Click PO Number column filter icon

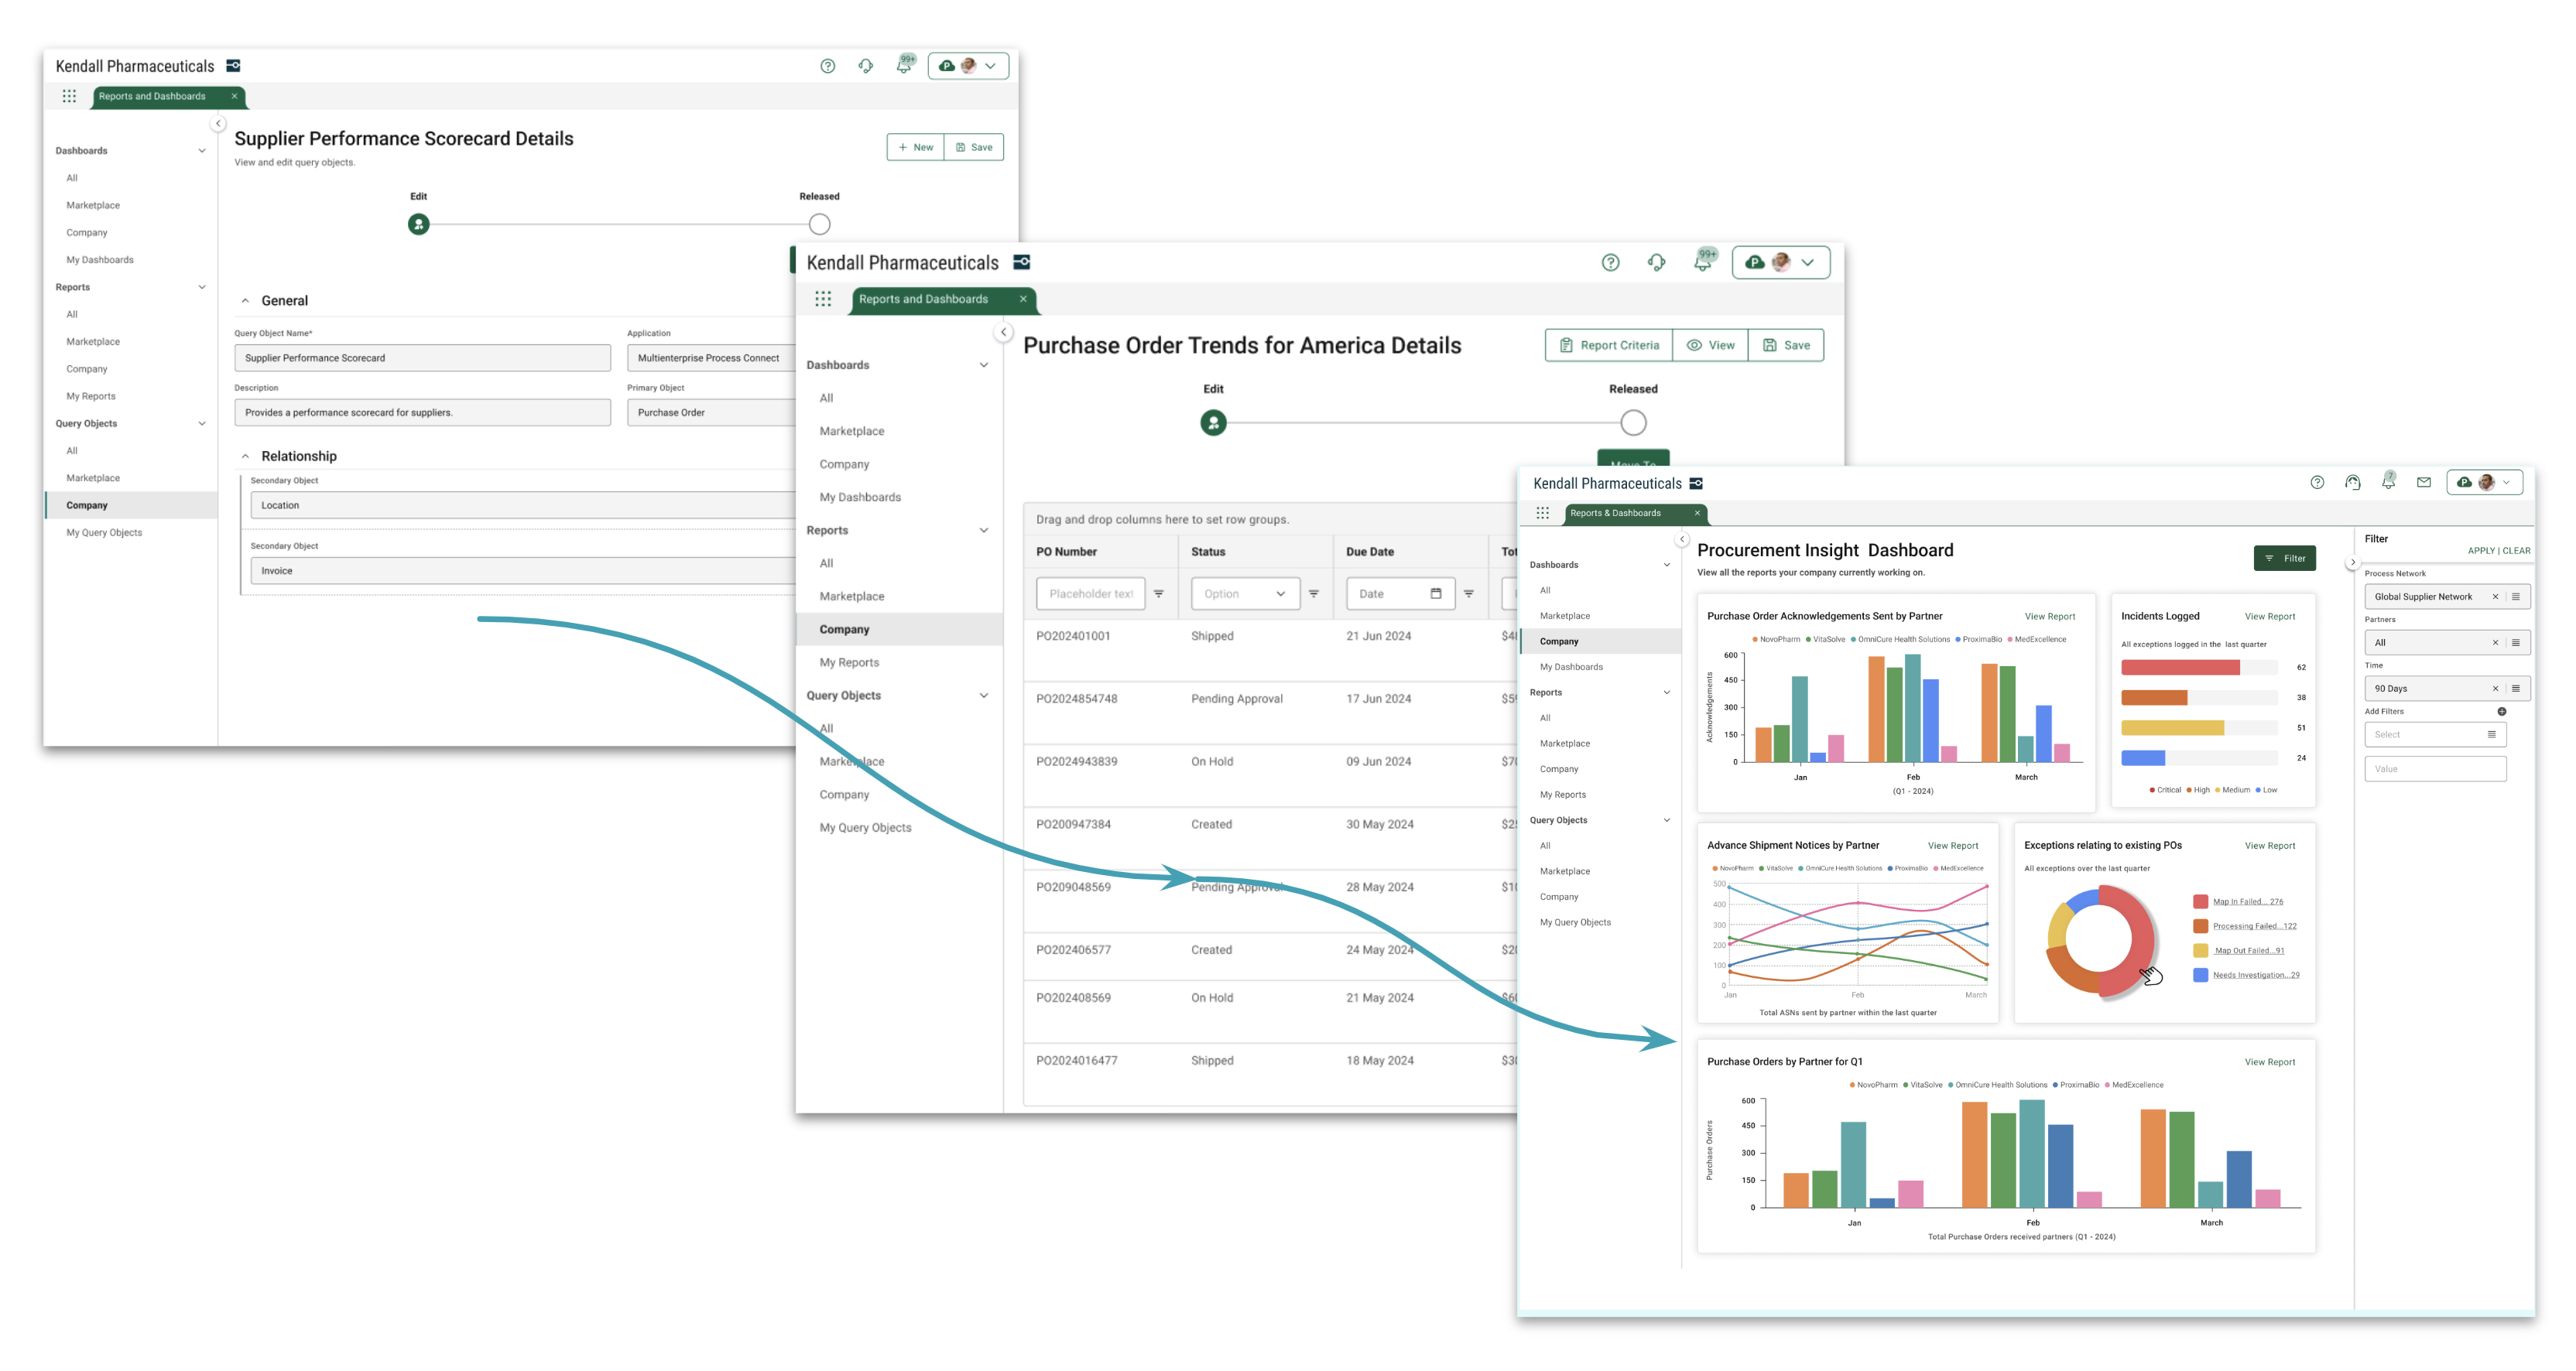point(1159,593)
